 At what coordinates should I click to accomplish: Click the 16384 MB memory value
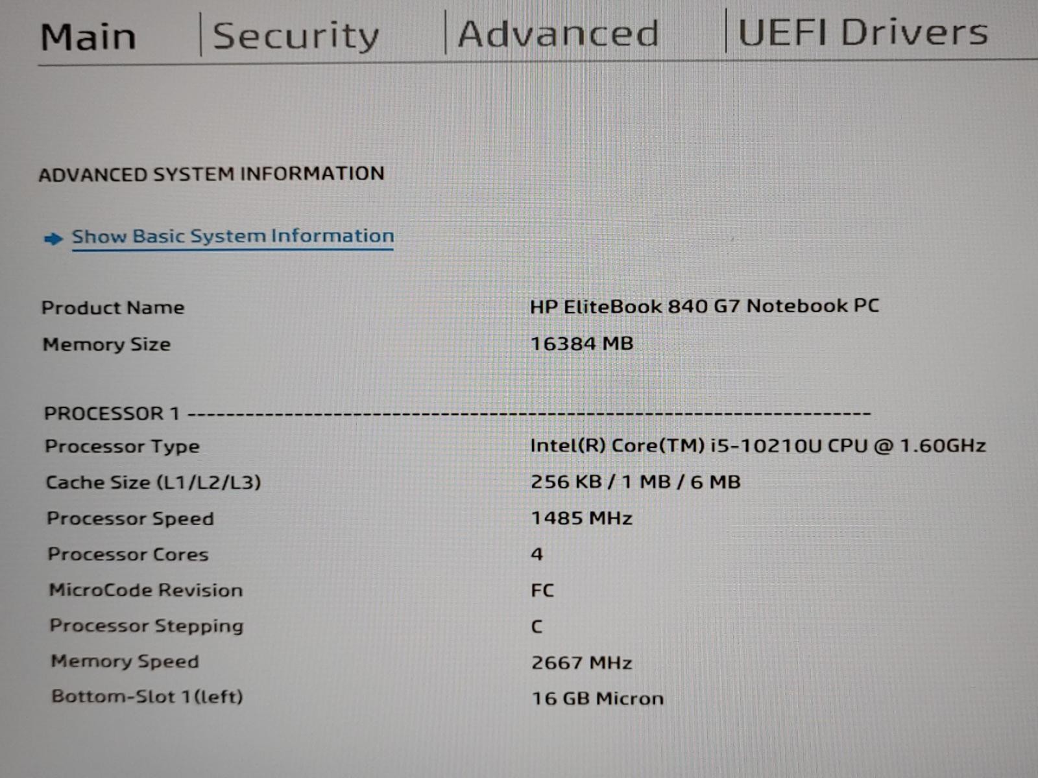582,344
